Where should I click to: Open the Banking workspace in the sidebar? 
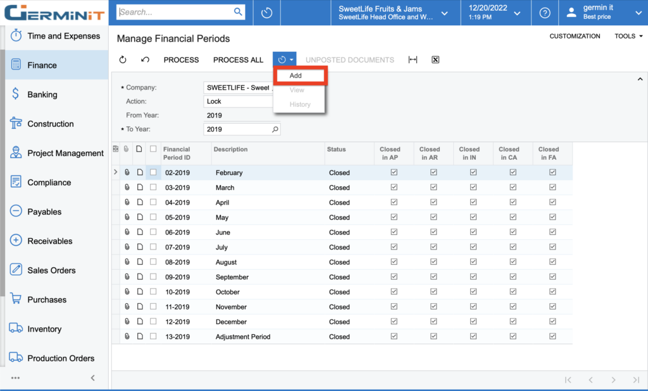pyautogui.click(x=42, y=95)
